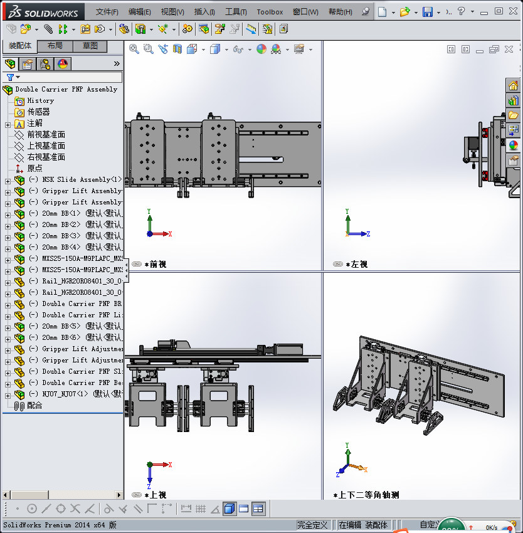
Task: Open the Appearances color ball task pane tab
Action: [x=514, y=145]
